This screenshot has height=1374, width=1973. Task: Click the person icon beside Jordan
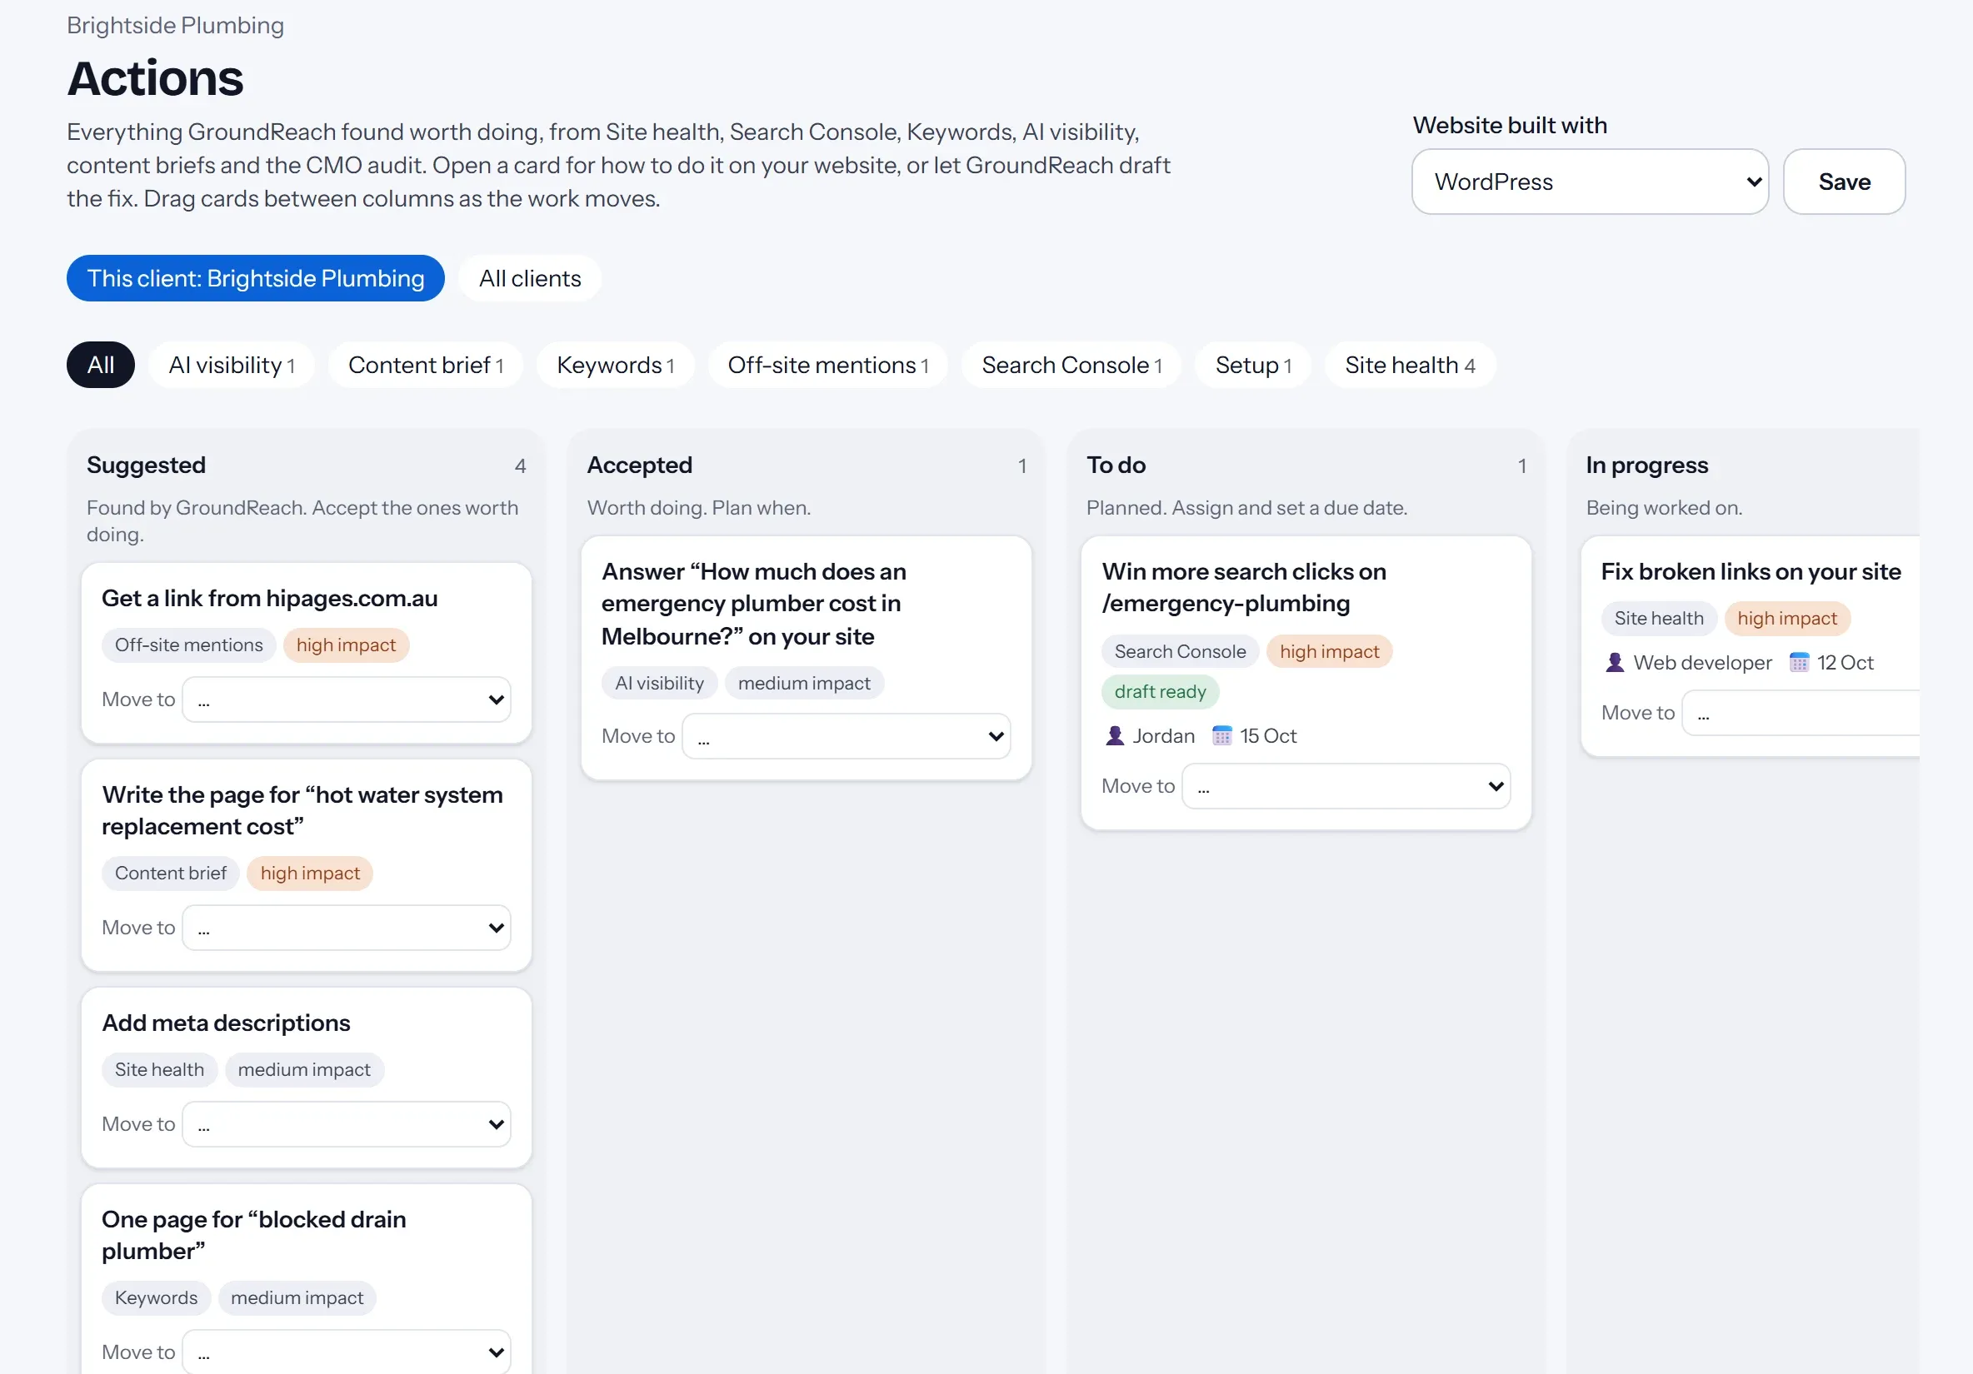point(1115,736)
